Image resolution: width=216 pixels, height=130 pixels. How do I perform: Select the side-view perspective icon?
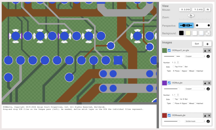(x=186, y=25)
